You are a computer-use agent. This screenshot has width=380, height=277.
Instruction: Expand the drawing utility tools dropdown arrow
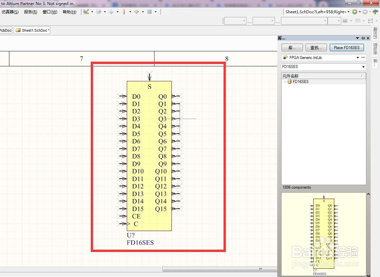92,12
